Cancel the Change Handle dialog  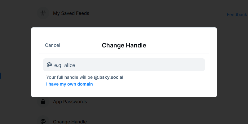pos(52,45)
